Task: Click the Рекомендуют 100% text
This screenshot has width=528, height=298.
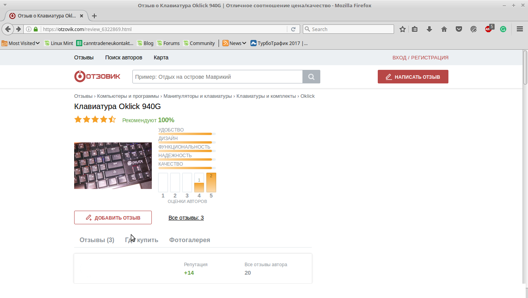Action: (148, 120)
